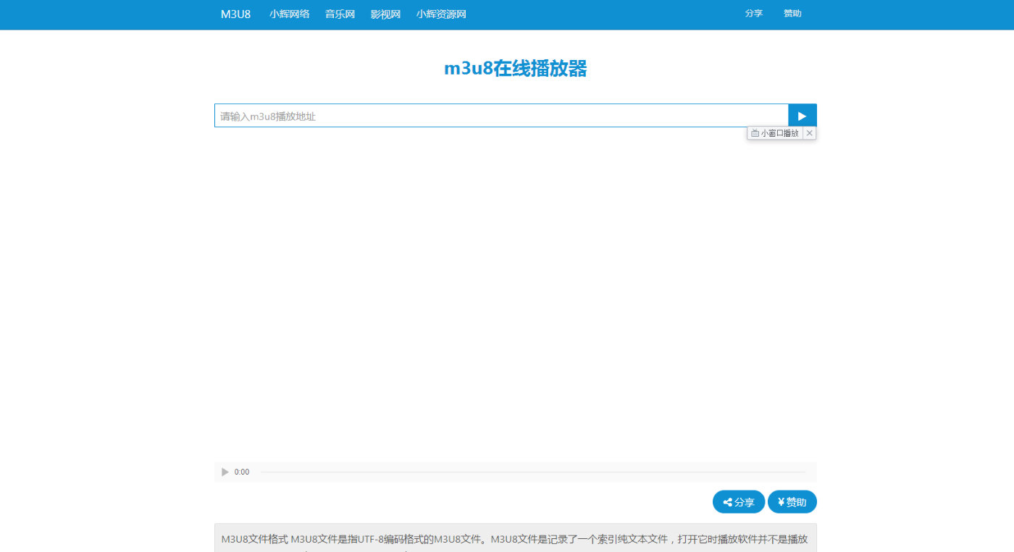Visit the 音乐网 music site link
The image size is (1014, 552).
pos(340,13)
